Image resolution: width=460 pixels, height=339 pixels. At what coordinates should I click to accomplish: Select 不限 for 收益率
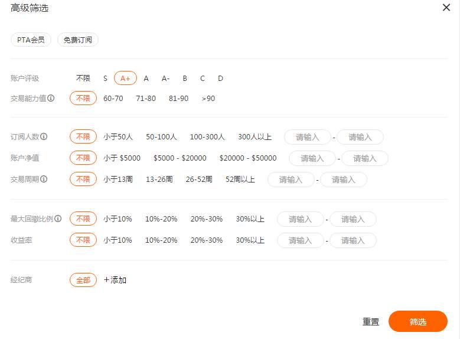coord(83,240)
